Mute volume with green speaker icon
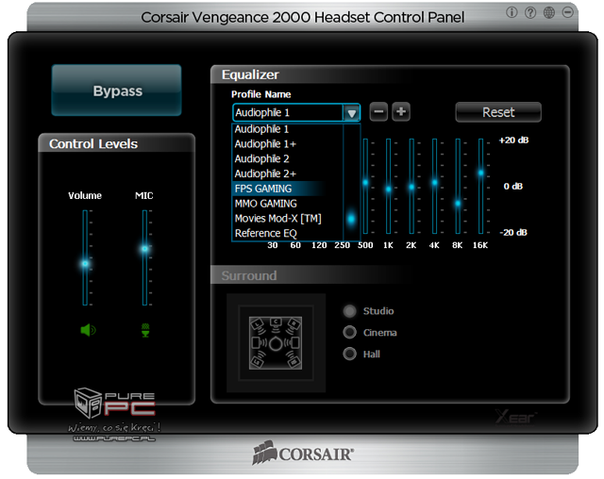Screen dimensions: 604x479 click(x=88, y=330)
